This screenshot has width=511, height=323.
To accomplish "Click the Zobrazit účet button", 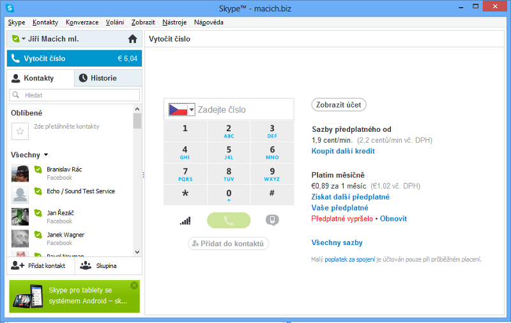I will (339, 105).
